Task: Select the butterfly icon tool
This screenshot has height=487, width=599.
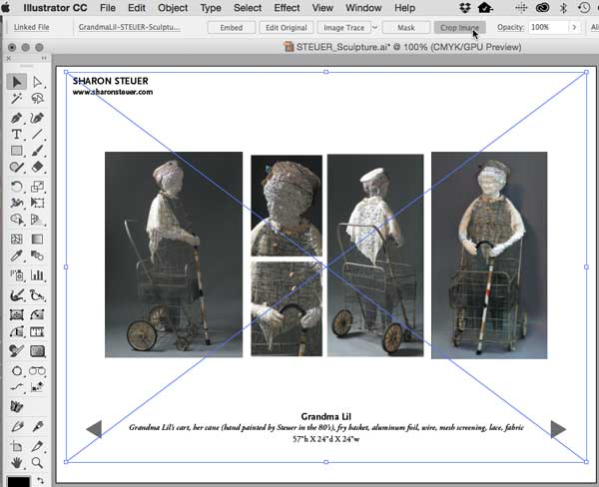Action: click(16, 406)
